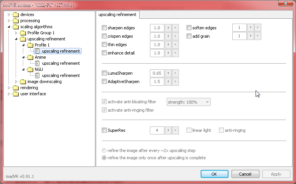
Task: Click the document icon under Anime profile
Action: click(37, 63)
